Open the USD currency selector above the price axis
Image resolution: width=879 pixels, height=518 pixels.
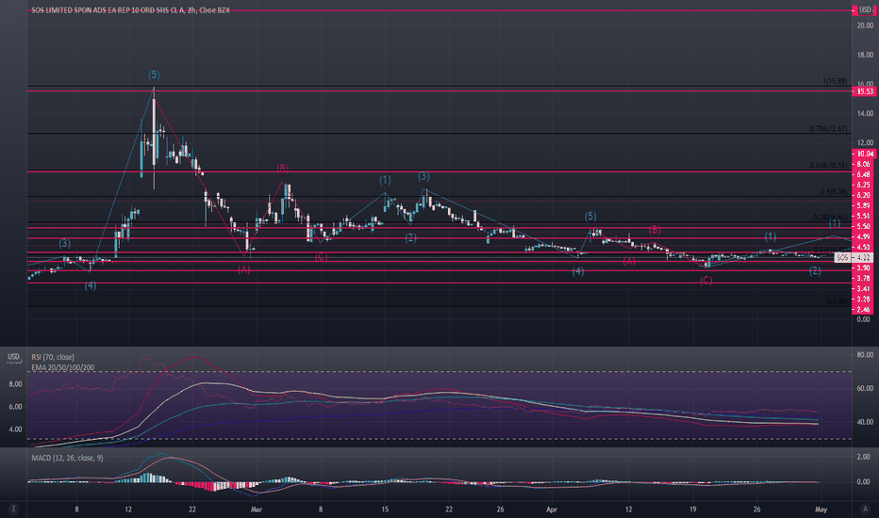(865, 10)
